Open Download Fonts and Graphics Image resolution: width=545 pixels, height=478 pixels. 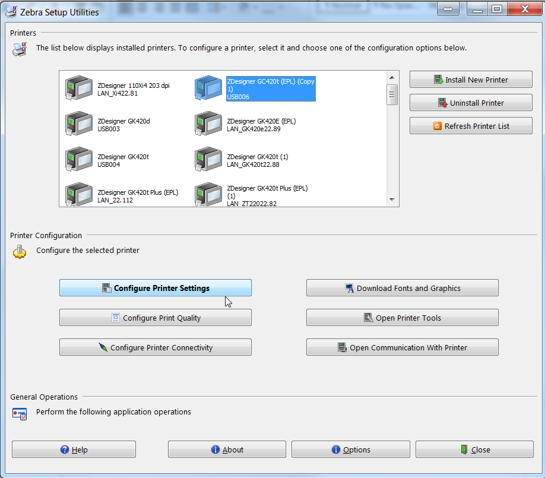[403, 288]
